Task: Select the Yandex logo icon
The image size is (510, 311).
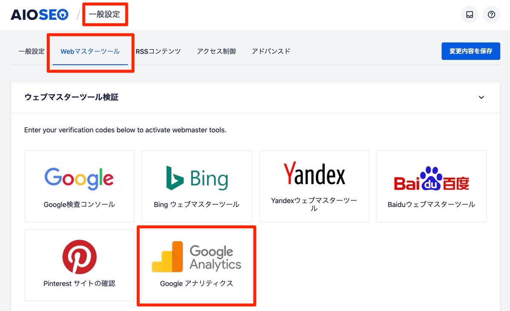Action: click(x=314, y=174)
